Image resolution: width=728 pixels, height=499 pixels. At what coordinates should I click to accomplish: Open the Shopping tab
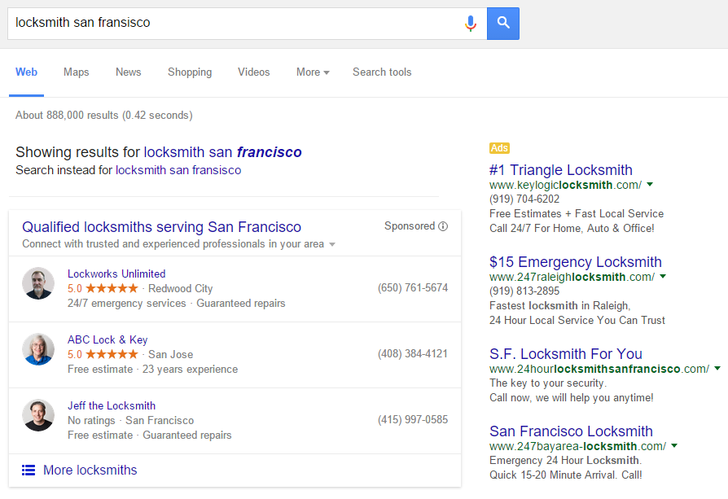pyautogui.click(x=190, y=72)
